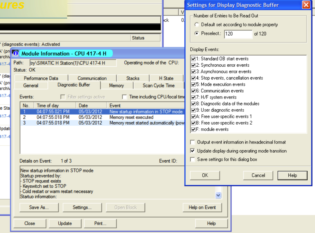The width and height of the screenshot is (315, 233).
Task: Click the No. column header
Action: tap(27, 106)
